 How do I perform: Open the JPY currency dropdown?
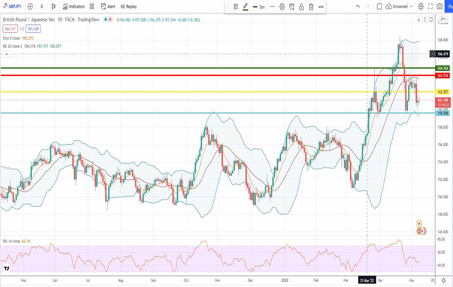[443, 19]
